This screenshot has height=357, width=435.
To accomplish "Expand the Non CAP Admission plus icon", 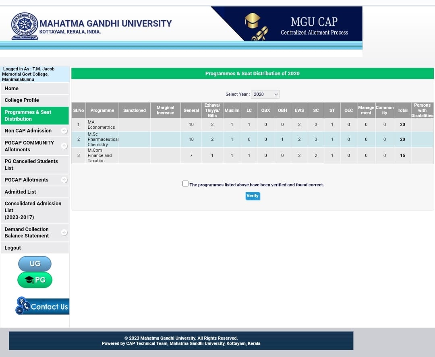I will coord(64,131).
